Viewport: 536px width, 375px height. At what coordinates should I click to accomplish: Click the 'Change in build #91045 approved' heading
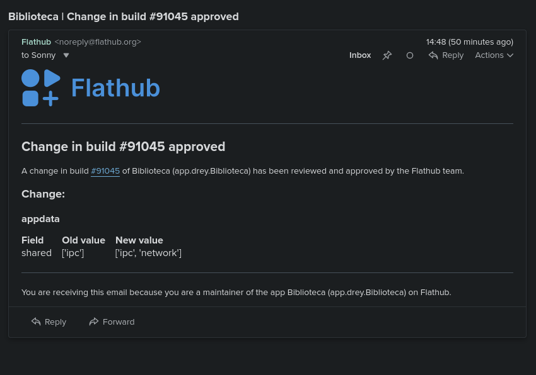tap(123, 147)
